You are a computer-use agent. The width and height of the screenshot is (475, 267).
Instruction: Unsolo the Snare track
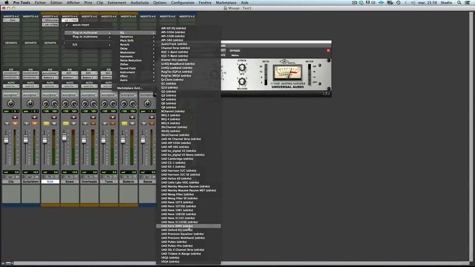pos(66,123)
